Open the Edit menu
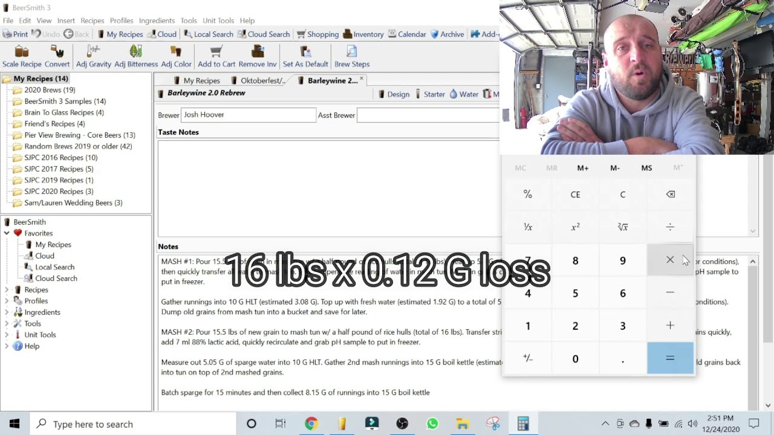Image resolution: width=774 pixels, height=435 pixels. (25, 21)
